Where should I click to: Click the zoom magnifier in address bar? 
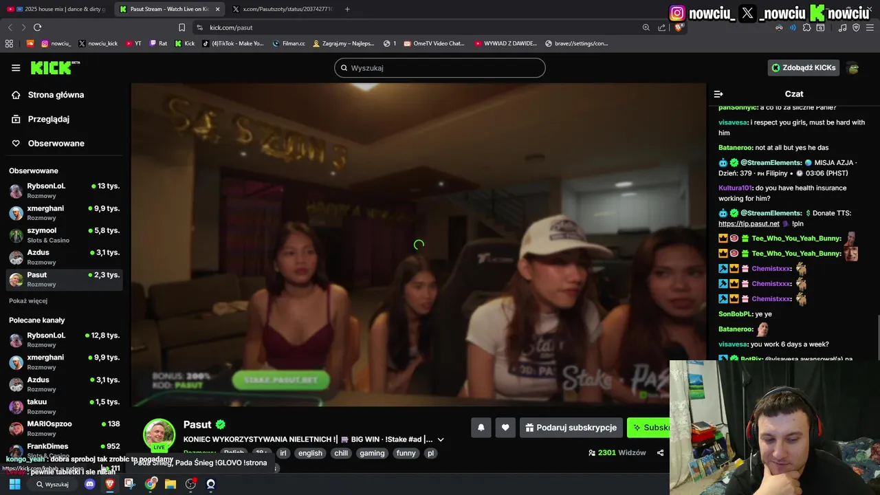tap(646, 27)
